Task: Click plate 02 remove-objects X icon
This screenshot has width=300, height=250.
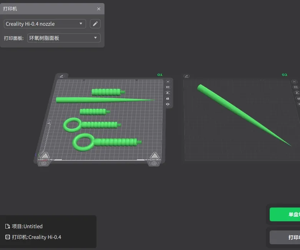Action: pos(294,82)
